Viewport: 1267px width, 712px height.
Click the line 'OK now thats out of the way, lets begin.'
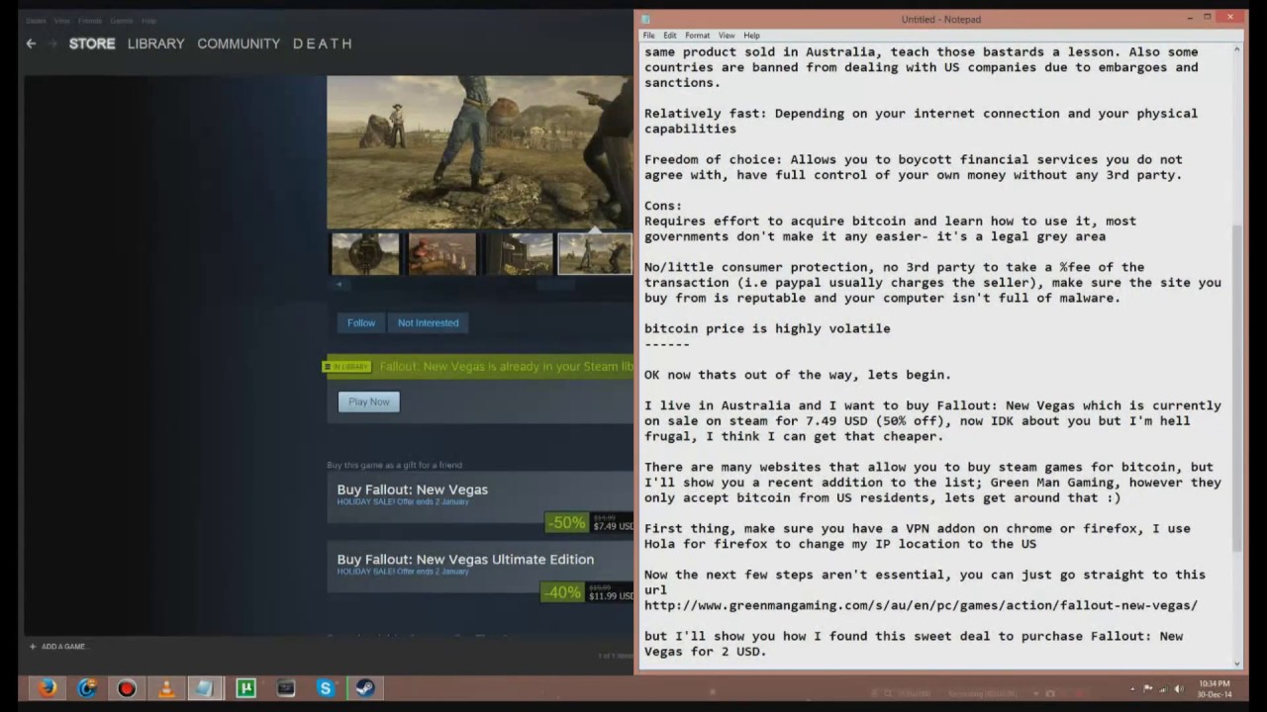tap(798, 375)
